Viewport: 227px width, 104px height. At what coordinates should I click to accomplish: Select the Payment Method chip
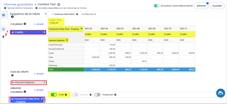coord(29,83)
